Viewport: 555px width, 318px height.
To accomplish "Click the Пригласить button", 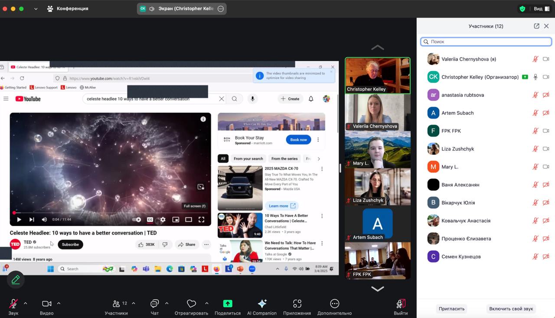I will [451, 309].
